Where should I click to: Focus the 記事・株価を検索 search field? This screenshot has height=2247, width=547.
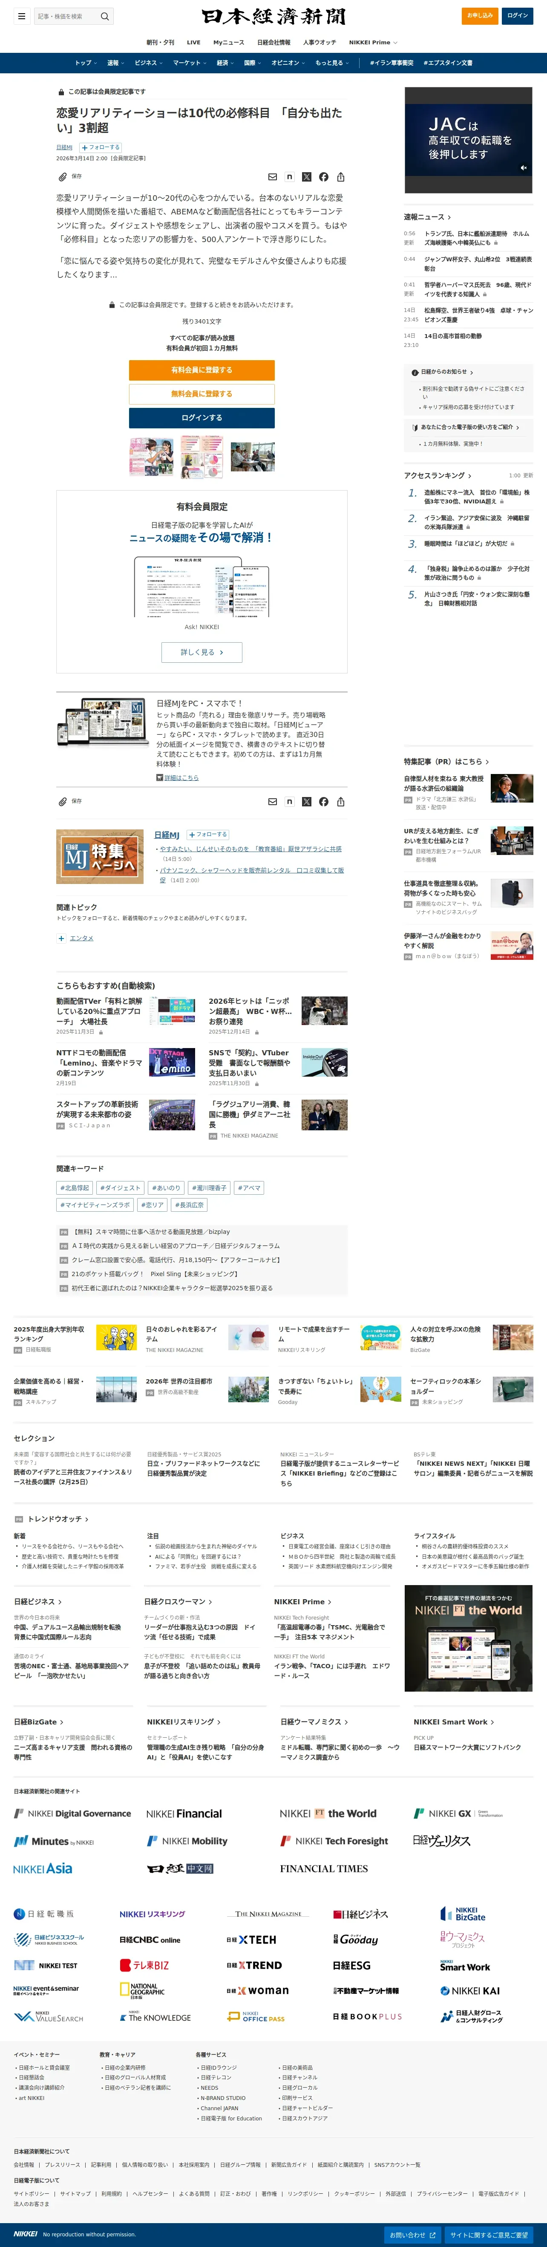coord(66,16)
